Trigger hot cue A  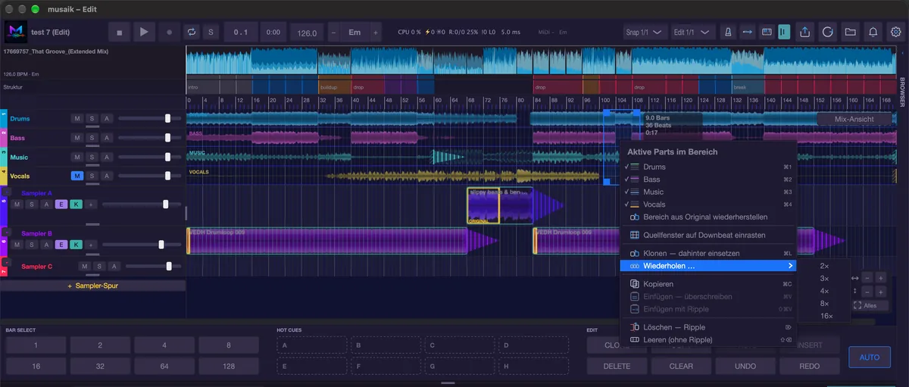[x=310, y=345]
